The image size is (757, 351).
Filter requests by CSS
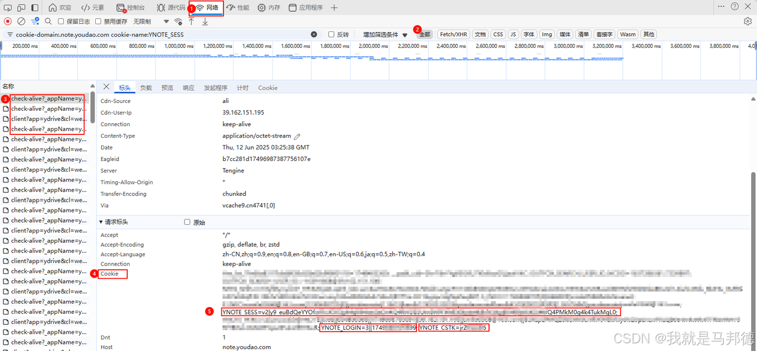(498, 34)
